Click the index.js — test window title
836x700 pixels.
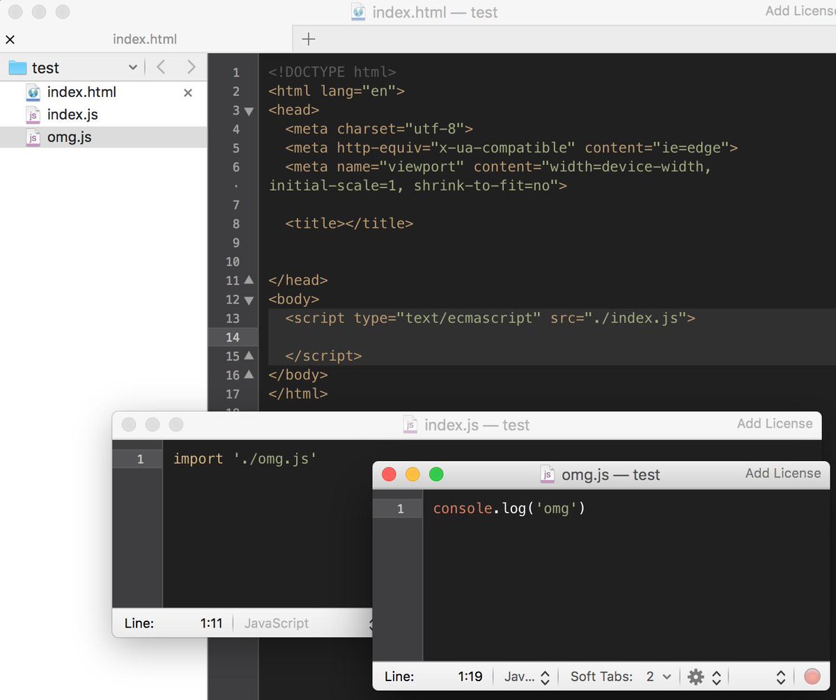[x=477, y=425]
